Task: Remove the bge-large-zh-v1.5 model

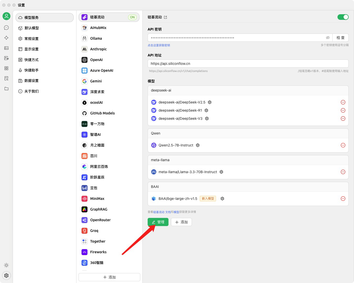Action: [343, 199]
